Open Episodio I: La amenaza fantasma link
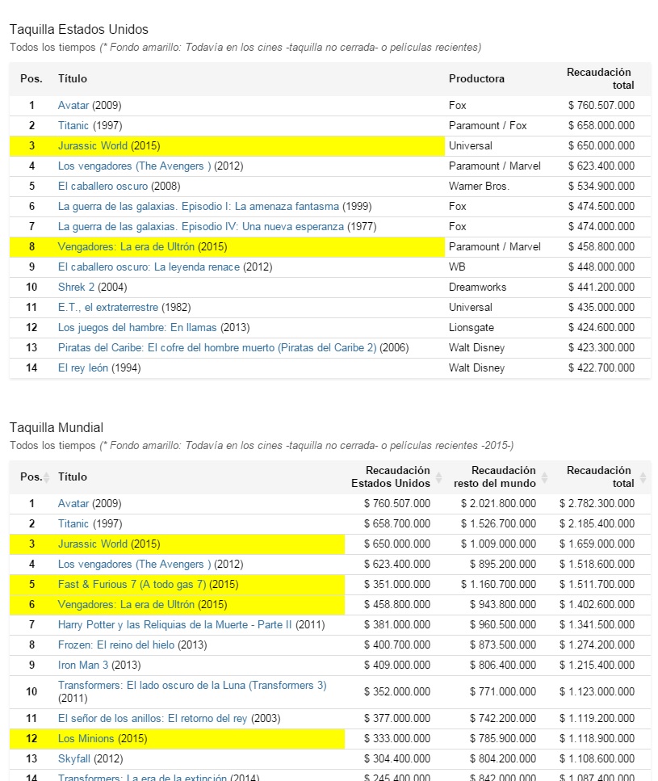 (199, 206)
